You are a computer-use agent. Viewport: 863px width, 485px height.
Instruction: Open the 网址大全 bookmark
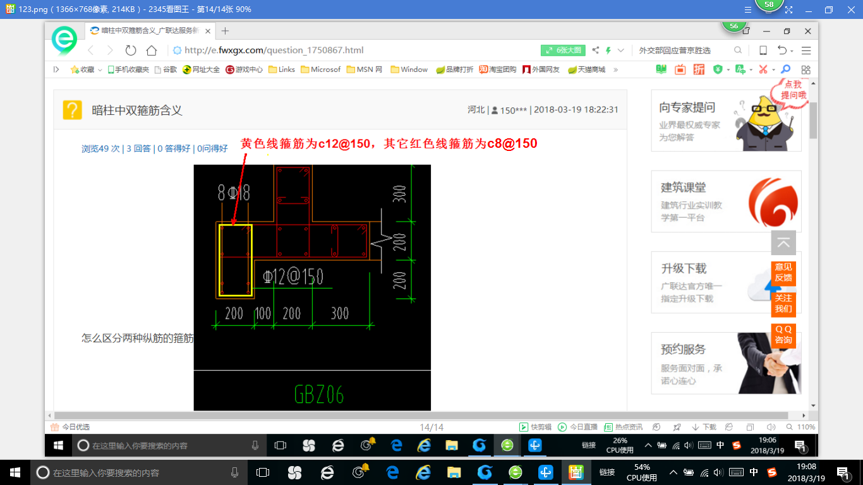tap(201, 69)
